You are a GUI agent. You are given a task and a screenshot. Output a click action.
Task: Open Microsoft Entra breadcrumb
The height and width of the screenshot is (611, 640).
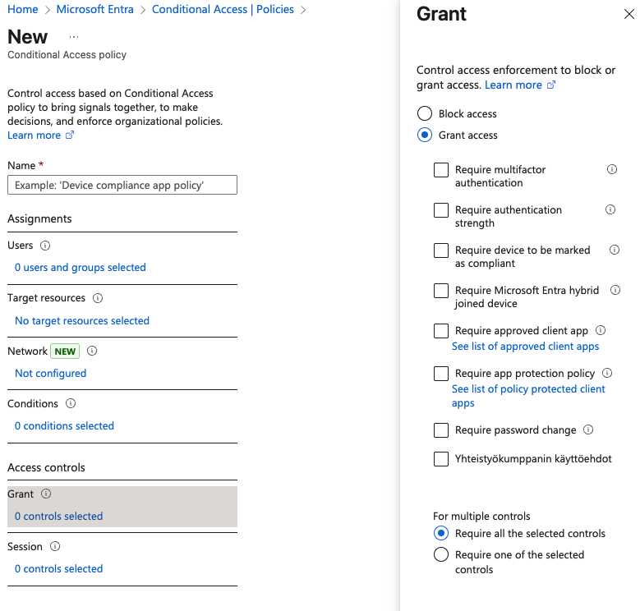coord(94,9)
